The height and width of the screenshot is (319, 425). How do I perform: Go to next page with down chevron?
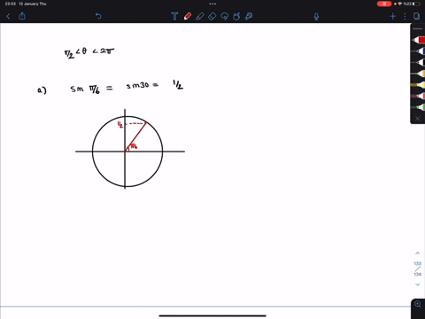coord(417,284)
